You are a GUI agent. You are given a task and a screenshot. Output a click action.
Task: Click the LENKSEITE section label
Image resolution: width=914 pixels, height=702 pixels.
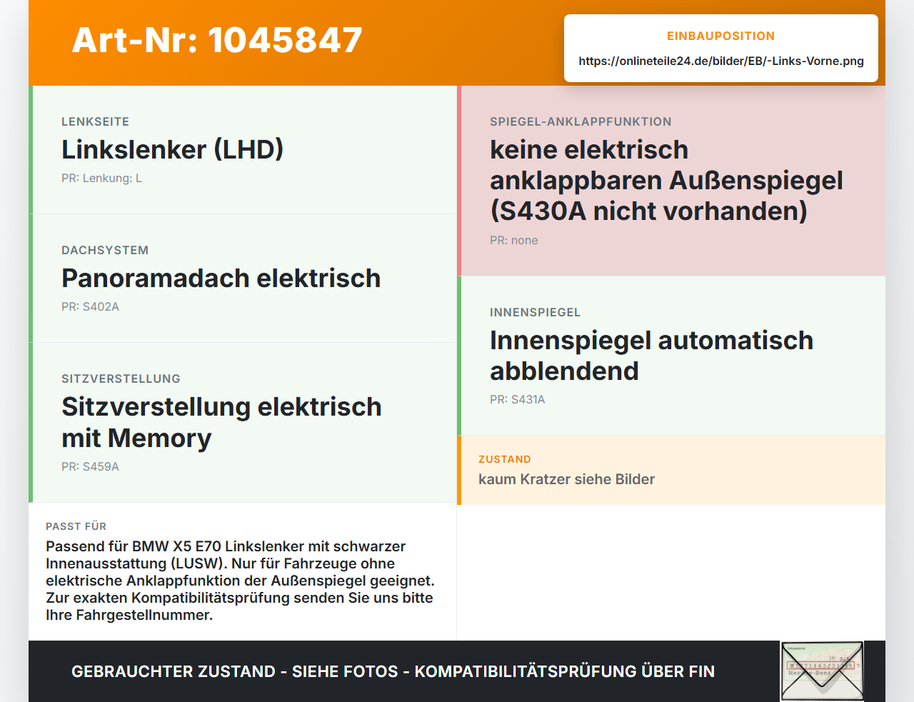pos(95,122)
